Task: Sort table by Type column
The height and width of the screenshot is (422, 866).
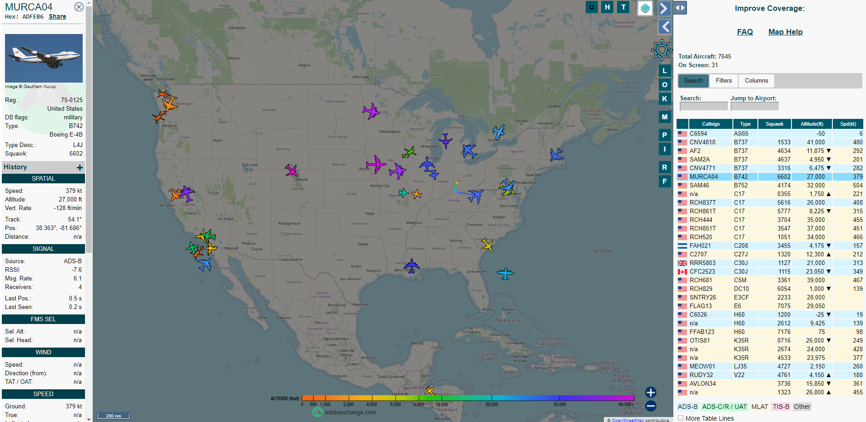Action: tap(745, 124)
